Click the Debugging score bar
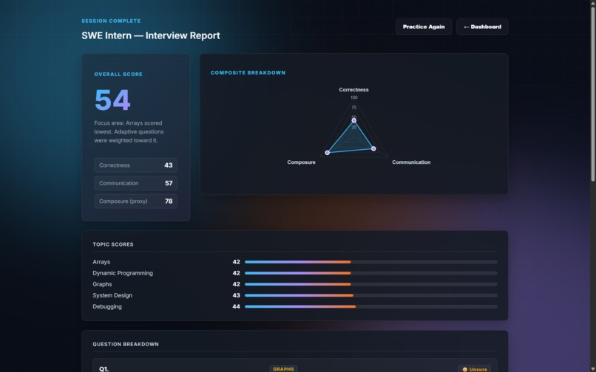596x372 pixels. (x=371, y=307)
